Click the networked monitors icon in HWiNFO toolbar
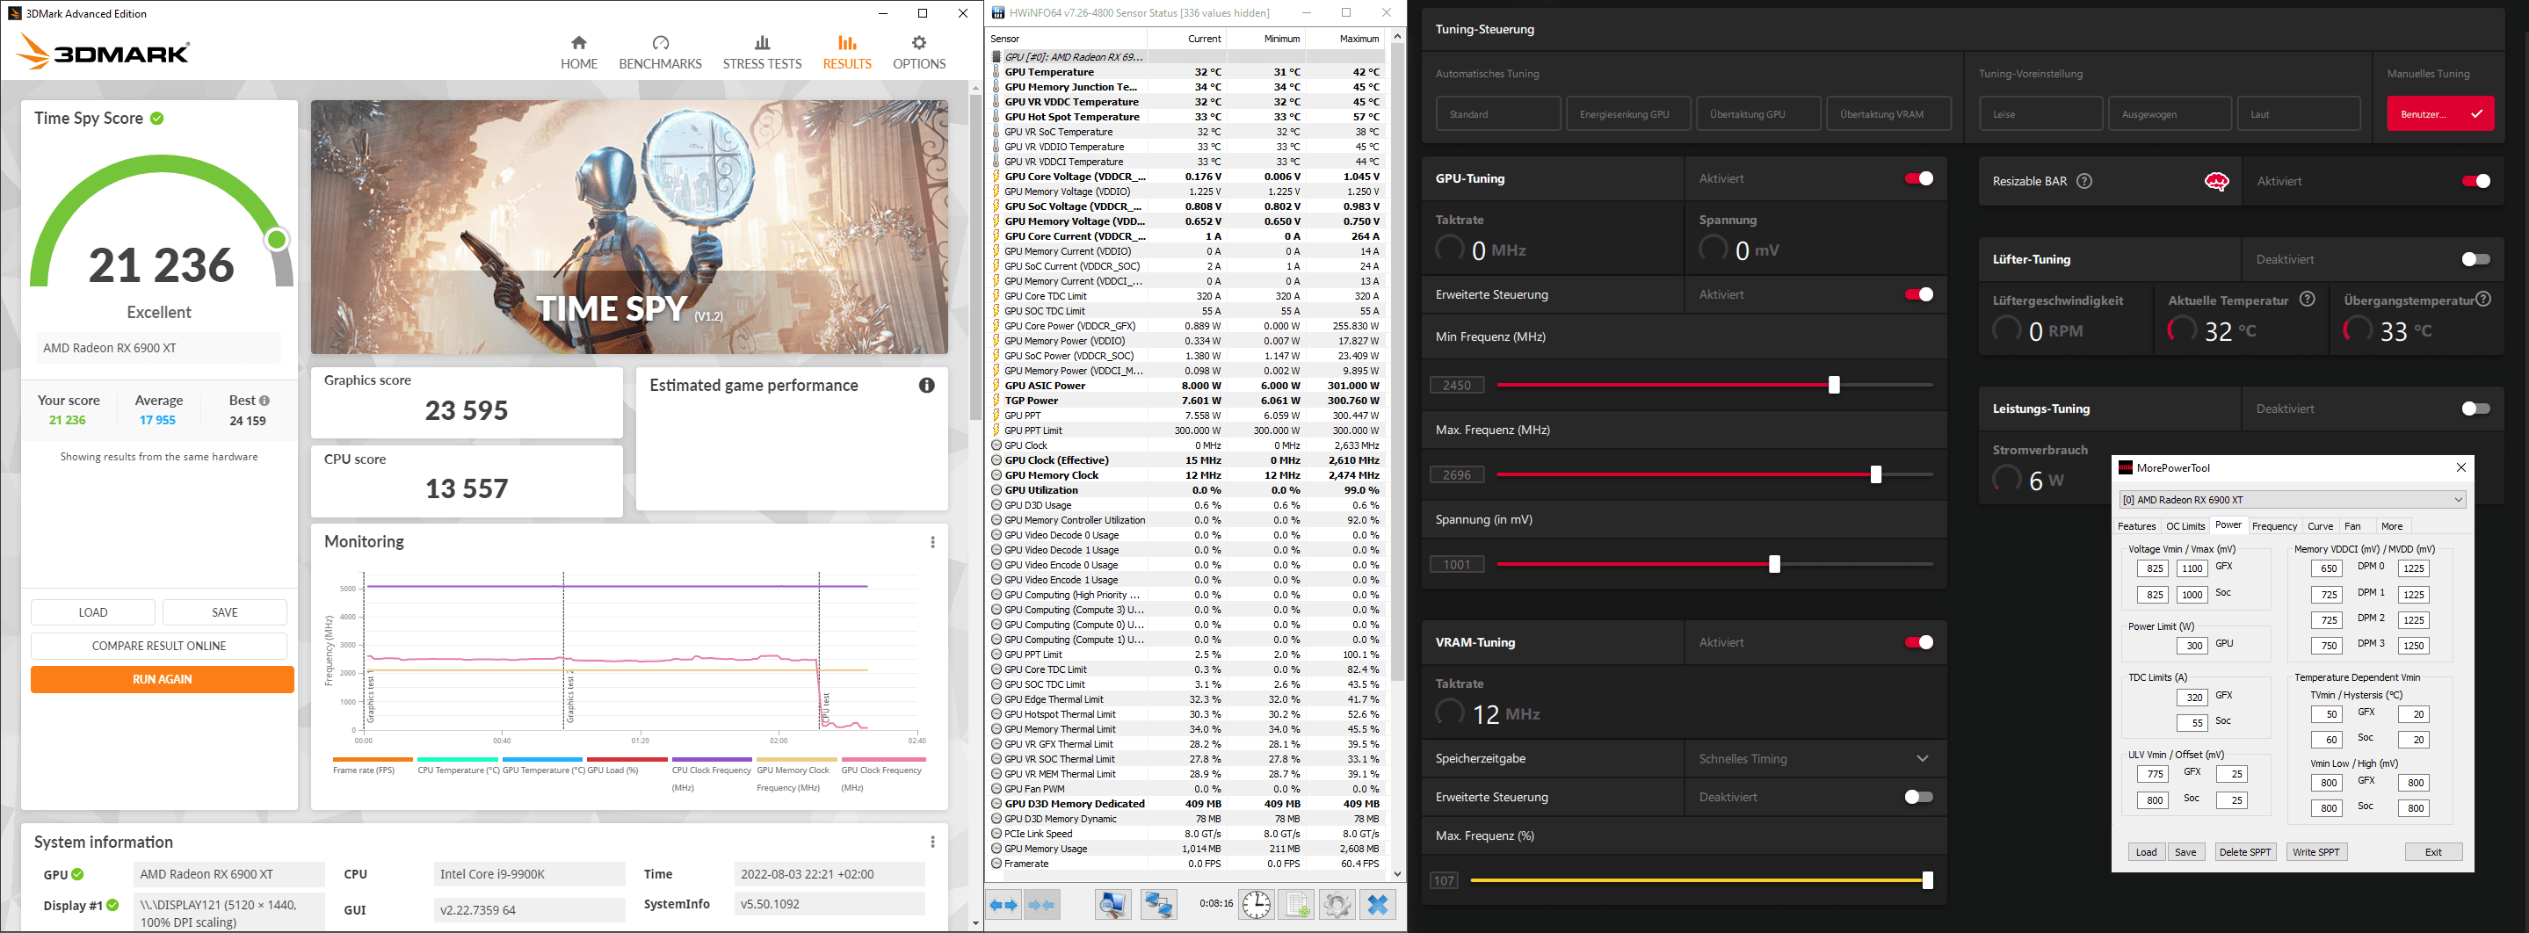The height and width of the screenshot is (933, 2529). pyautogui.click(x=1158, y=905)
